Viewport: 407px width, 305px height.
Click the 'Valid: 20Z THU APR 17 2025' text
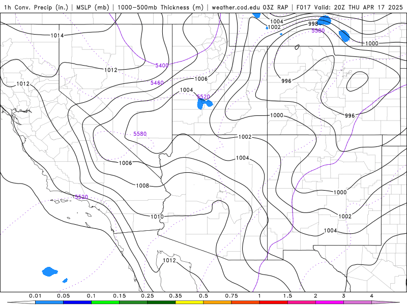pos(358,7)
